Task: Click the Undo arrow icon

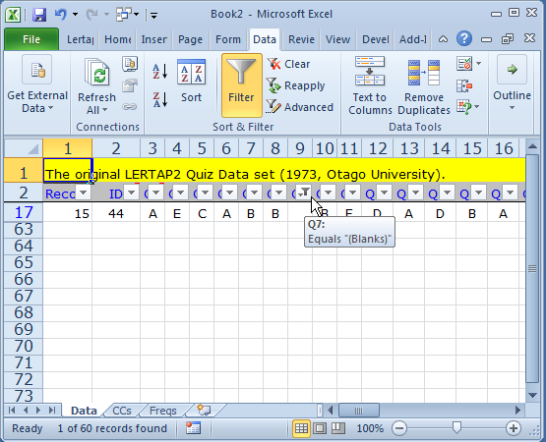Action: [61, 15]
